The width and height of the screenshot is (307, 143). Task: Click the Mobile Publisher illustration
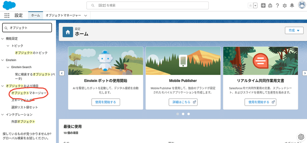click(183, 61)
